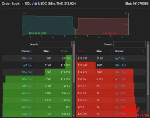Sort bids by Owner column arrows
150x118 pixels.
31,51
